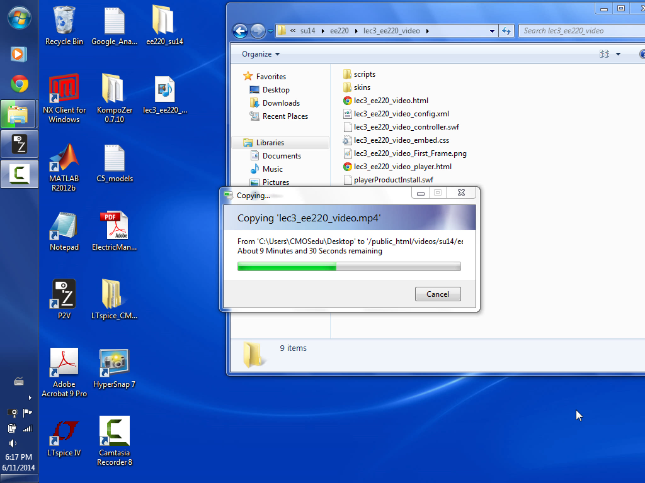Open the arrow after lec3_ee220_video breadcrumb
Image resolution: width=645 pixels, height=483 pixels.
(428, 31)
